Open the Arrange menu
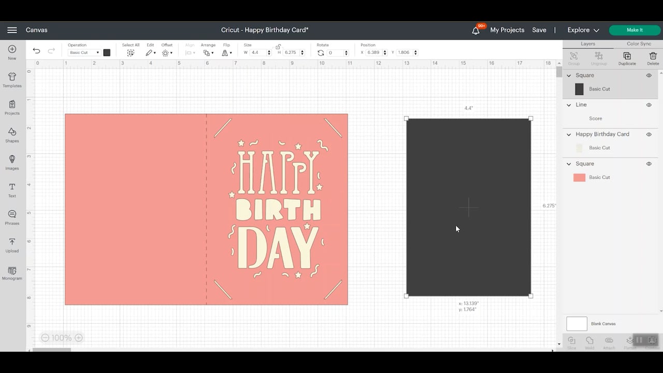The width and height of the screenshot is (663, 373). point(208,53)
